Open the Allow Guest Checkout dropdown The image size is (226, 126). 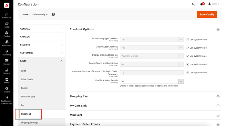(x=152, y=48)
